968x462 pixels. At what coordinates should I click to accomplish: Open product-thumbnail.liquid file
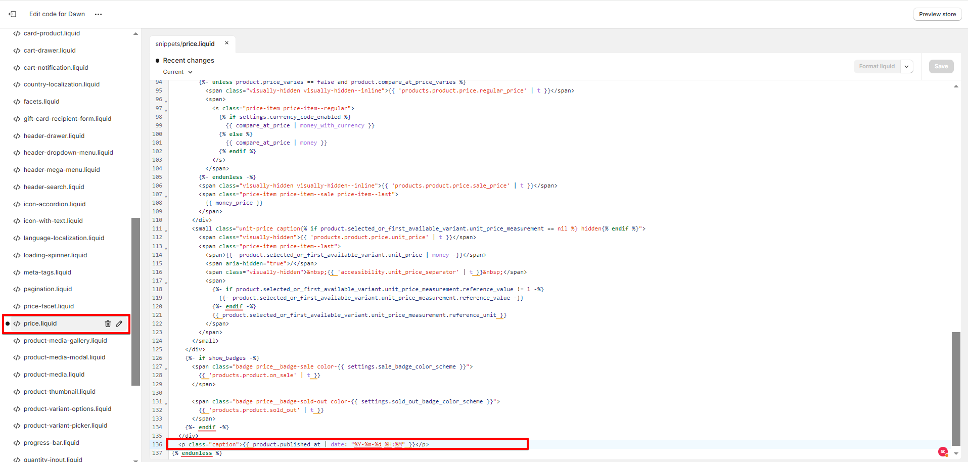59,392
